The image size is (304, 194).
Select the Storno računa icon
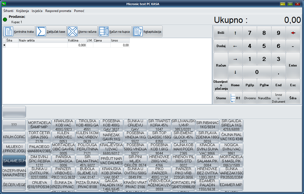coord(72,32)
